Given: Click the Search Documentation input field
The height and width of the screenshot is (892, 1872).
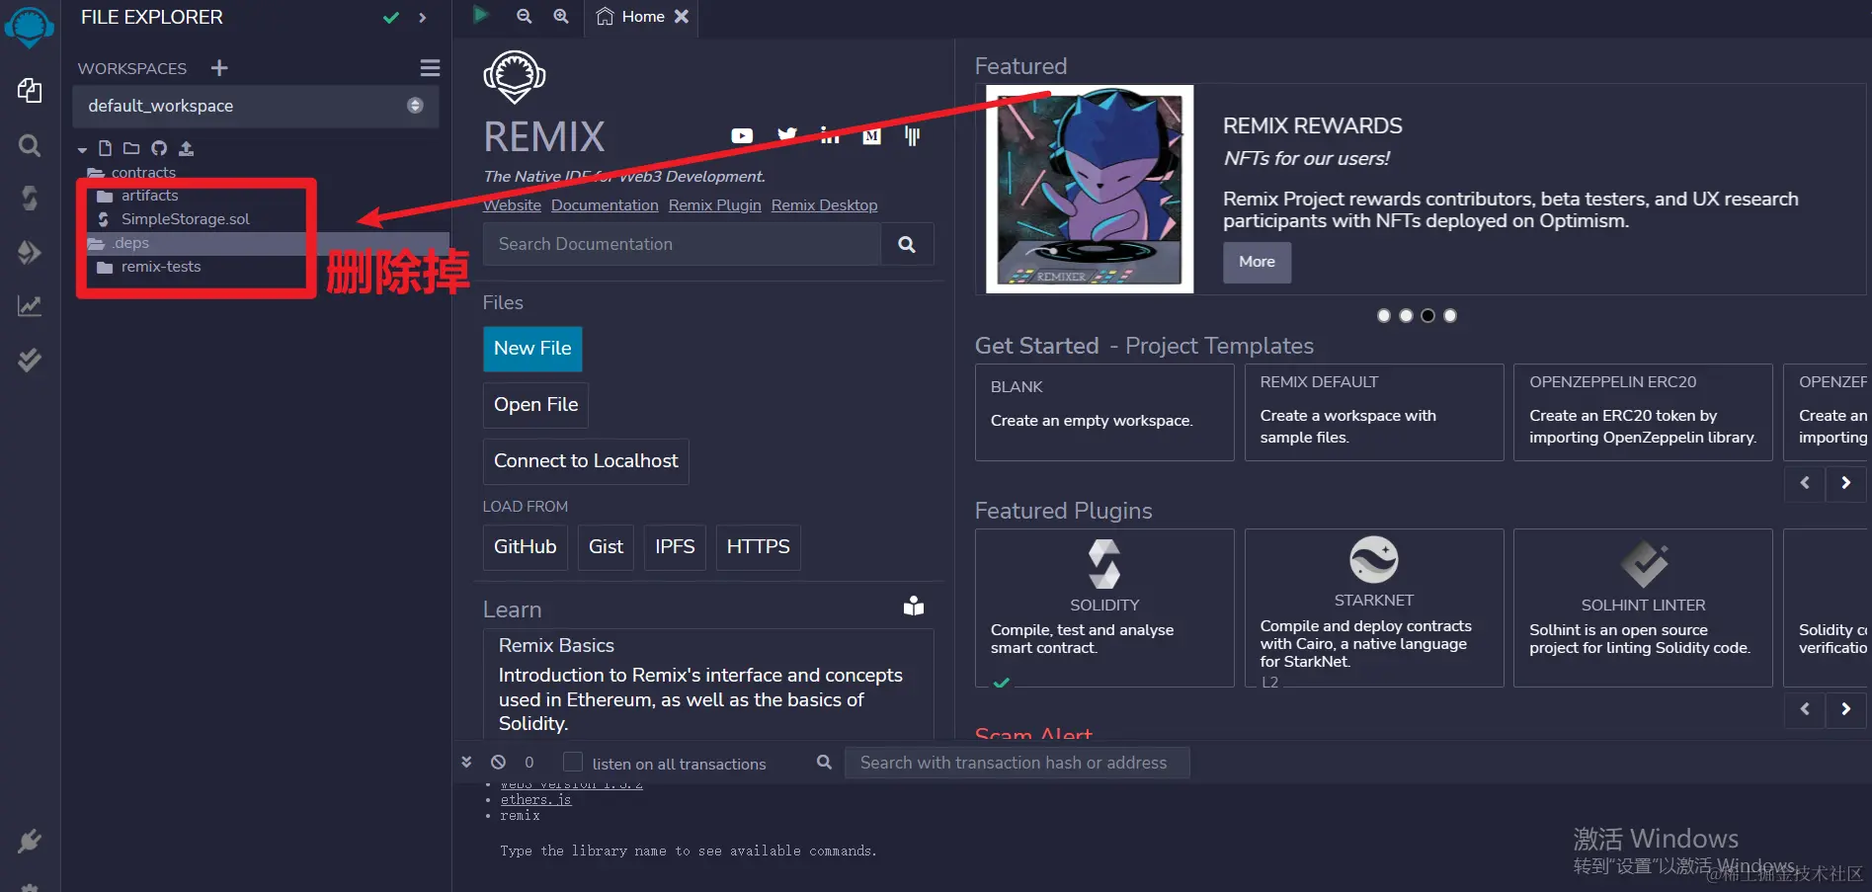Looking at the screenshot, I should coord(682,244).
